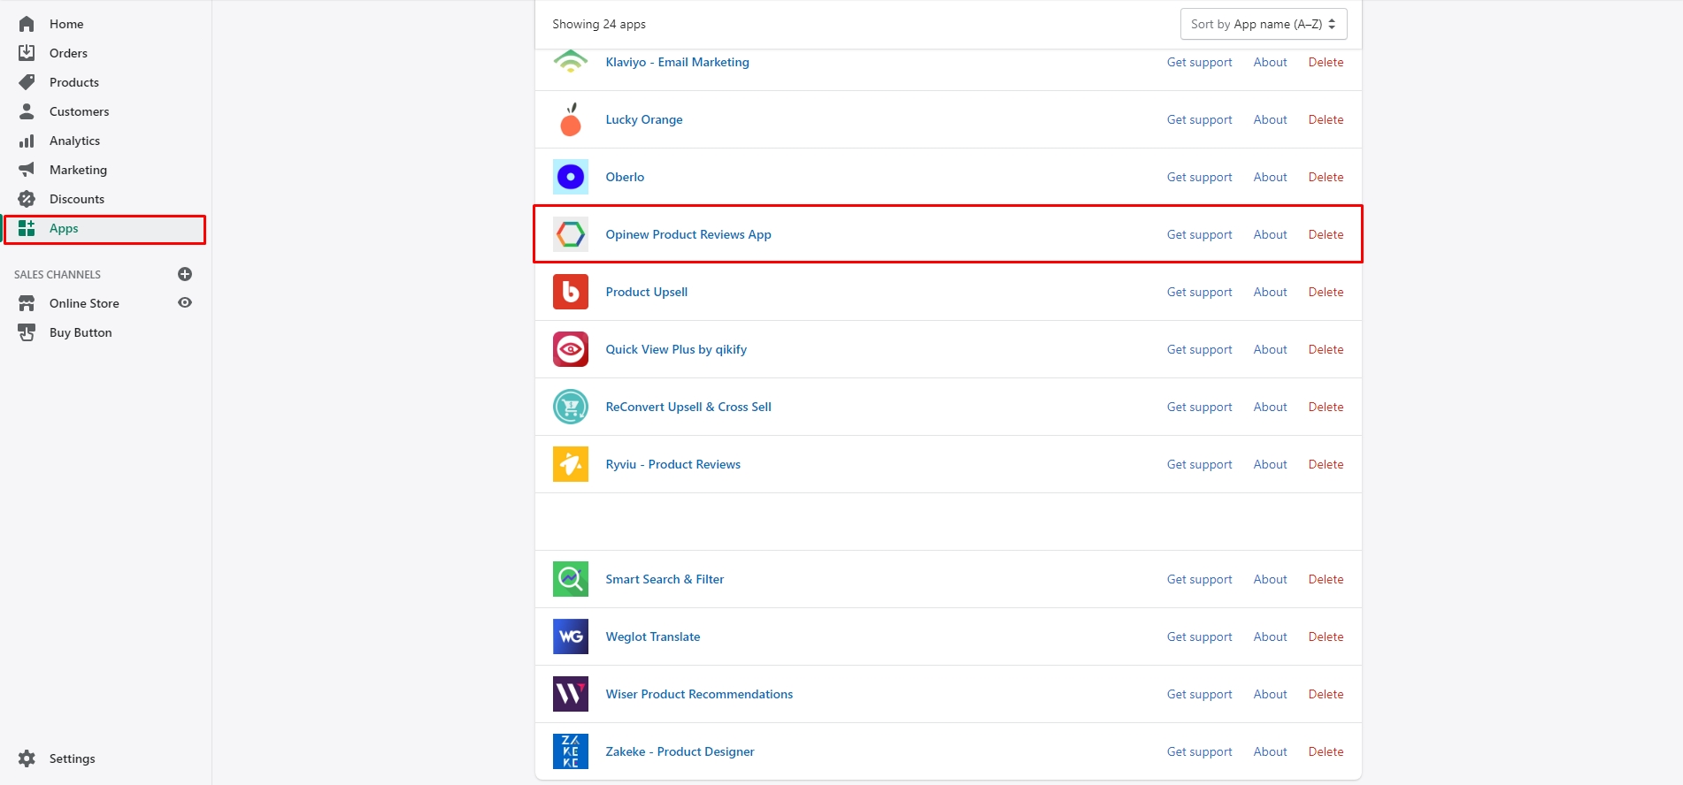1683x785 pixels.
Task: Click the Ryviu yellow app logo
Action: [x=571, y=464]
